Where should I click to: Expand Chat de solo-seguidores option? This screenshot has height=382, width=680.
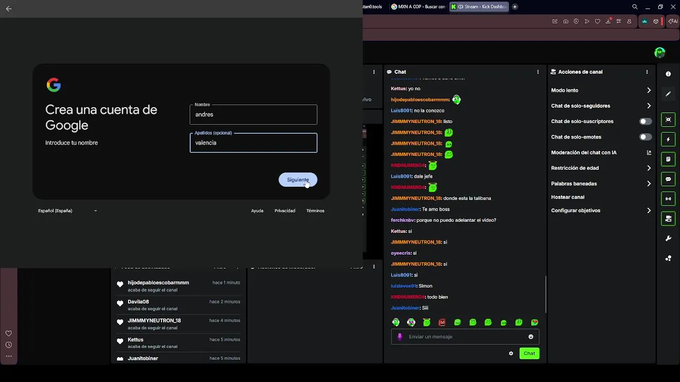pyautogui.click(x=601, y=106)
